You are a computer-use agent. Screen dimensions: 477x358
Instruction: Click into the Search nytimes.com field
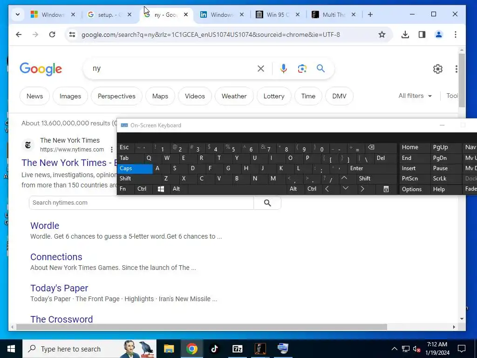point(141,203)
